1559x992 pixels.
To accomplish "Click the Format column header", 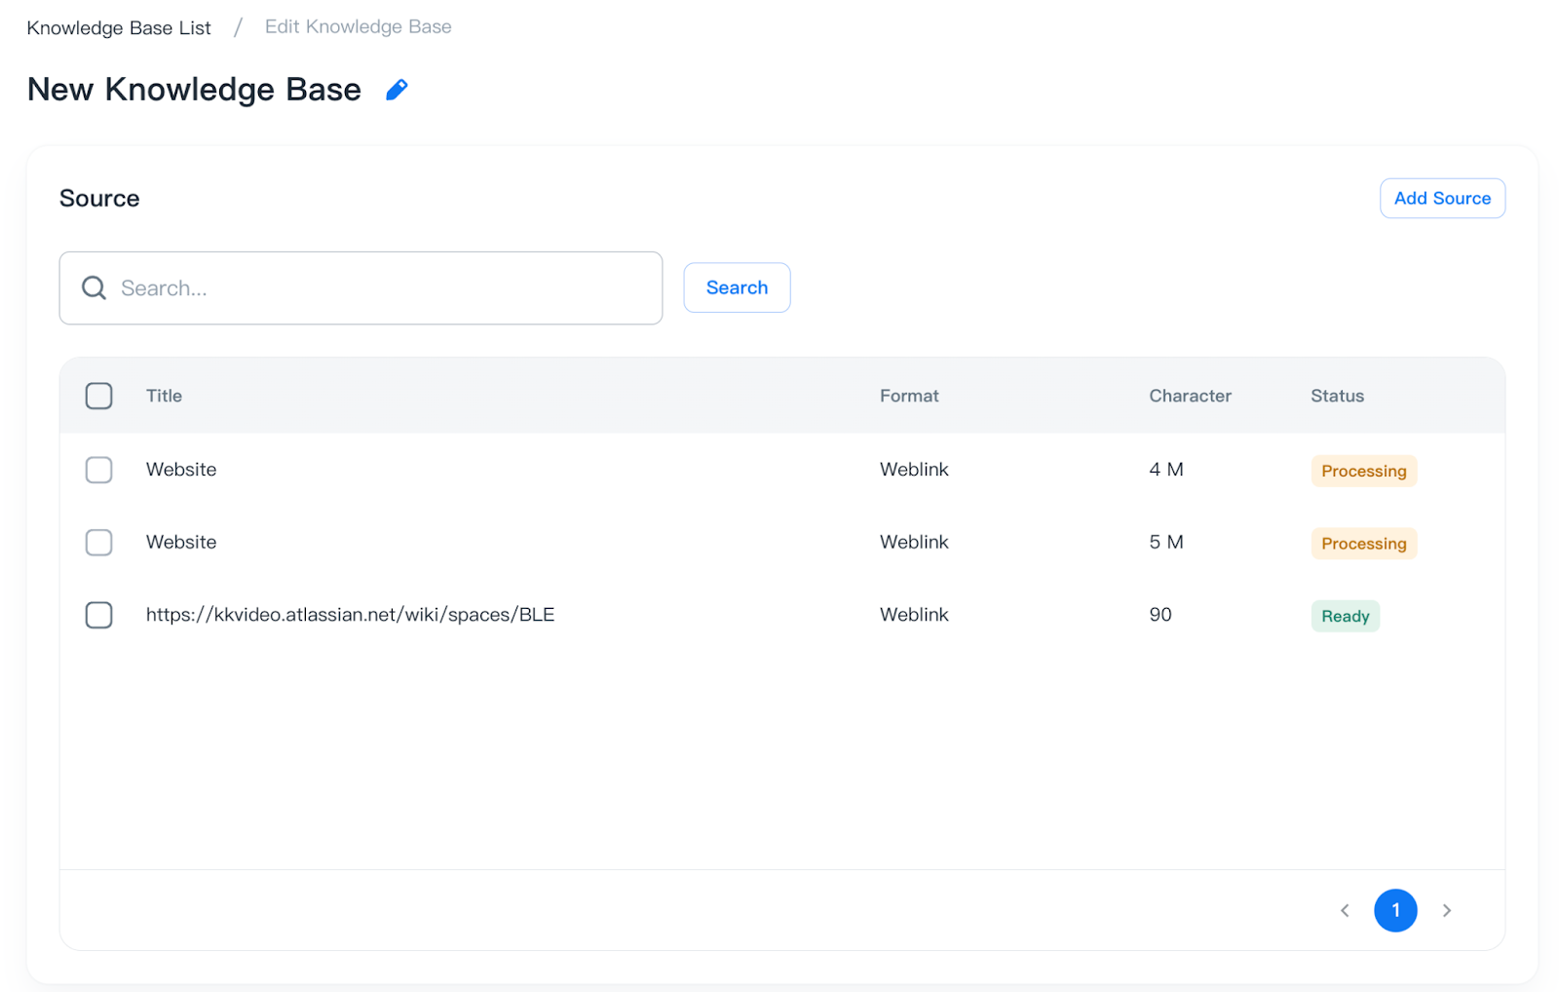I will (x=908, y=396).
